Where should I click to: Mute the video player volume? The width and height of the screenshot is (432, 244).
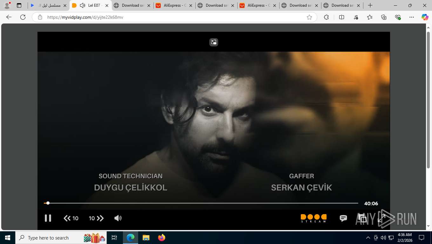[118, 218]
